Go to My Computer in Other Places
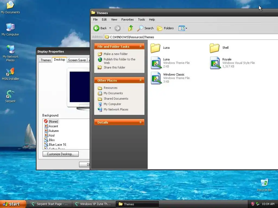The width and height of the screenshot is (278, 208). [112, 104]
